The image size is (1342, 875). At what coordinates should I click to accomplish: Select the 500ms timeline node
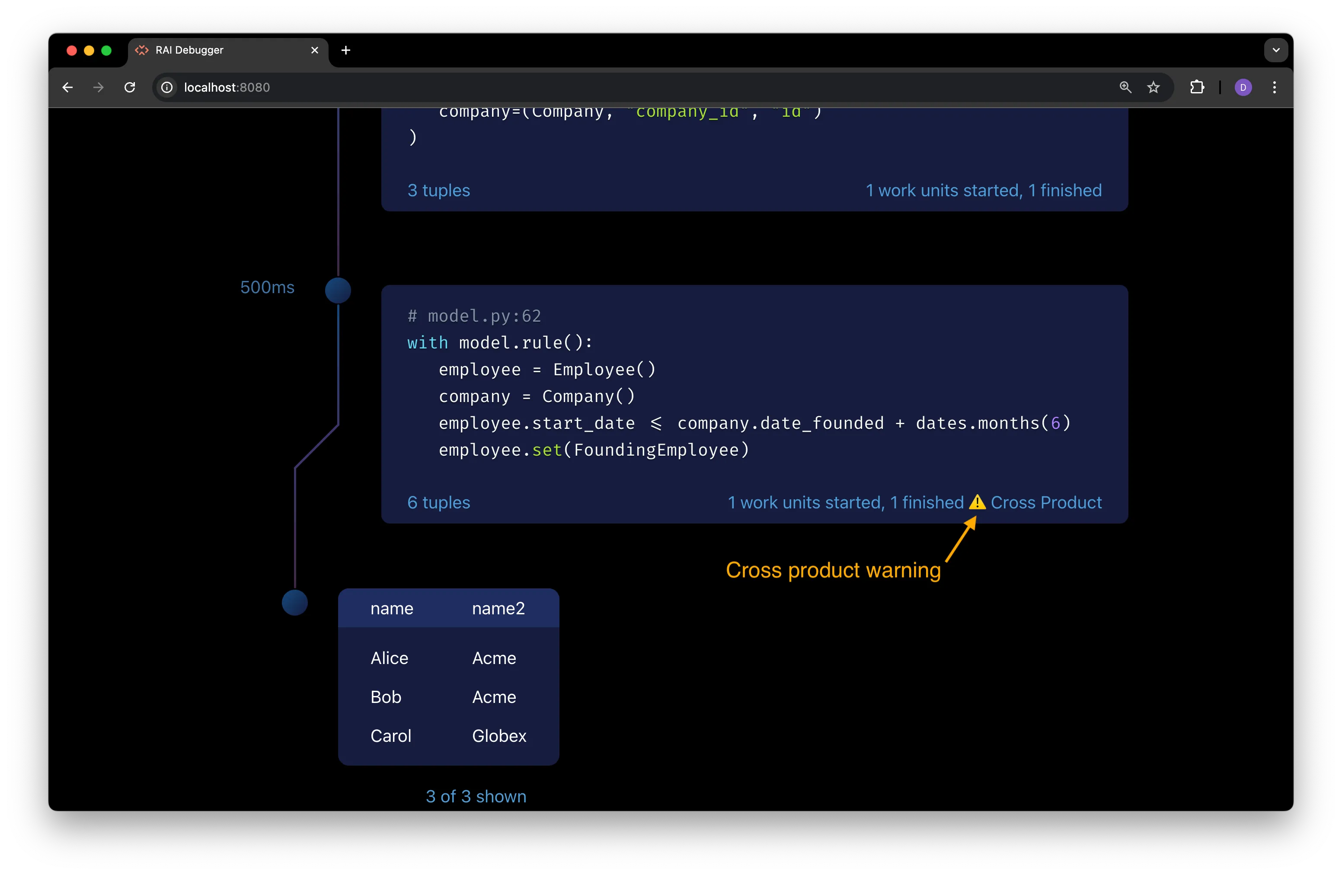(x=338, y=291)
